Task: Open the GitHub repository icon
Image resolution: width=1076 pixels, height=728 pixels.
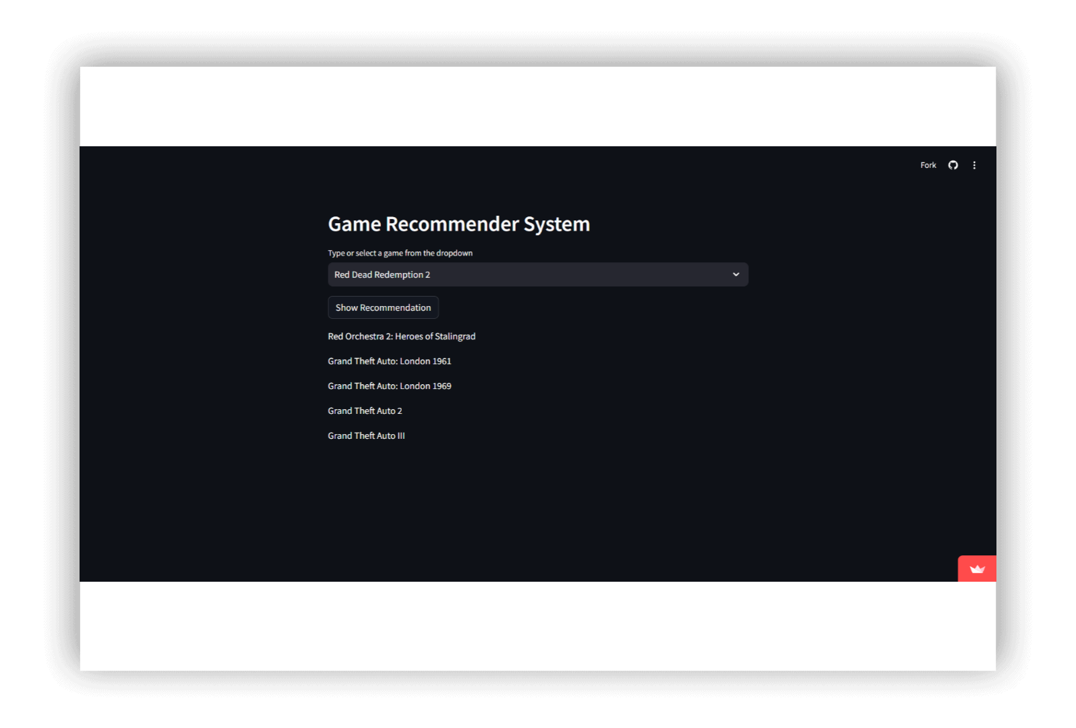Action: 953,165
